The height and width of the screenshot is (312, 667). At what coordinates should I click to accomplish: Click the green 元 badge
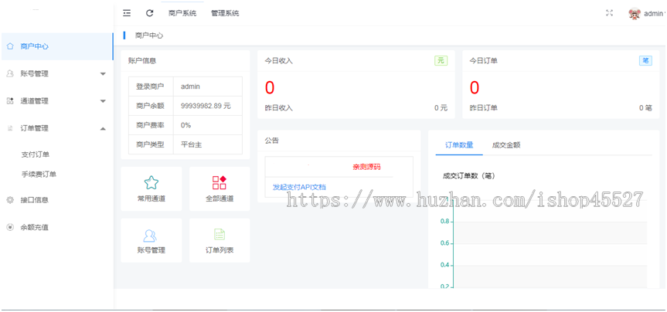pos(441,61)
